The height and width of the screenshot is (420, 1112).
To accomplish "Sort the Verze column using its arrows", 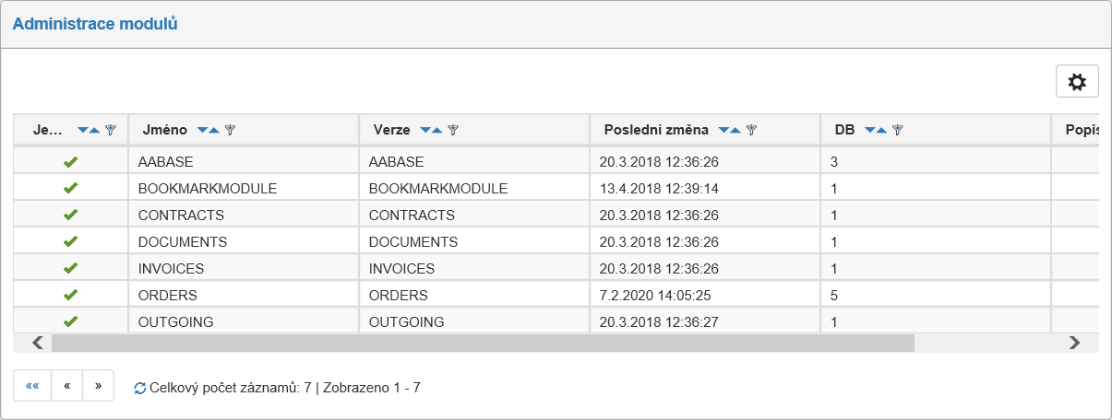I will 432,130.
